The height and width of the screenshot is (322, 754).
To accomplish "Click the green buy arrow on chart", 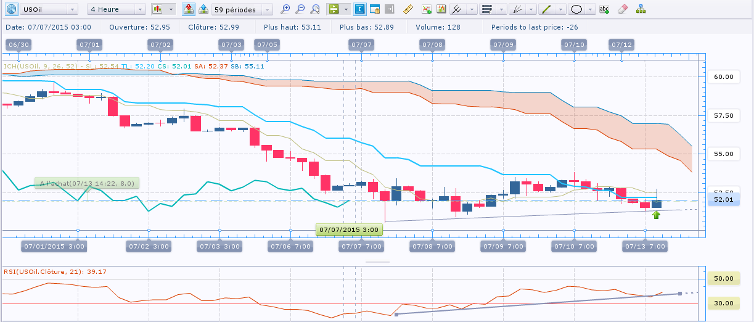I will tap(656, 215).
